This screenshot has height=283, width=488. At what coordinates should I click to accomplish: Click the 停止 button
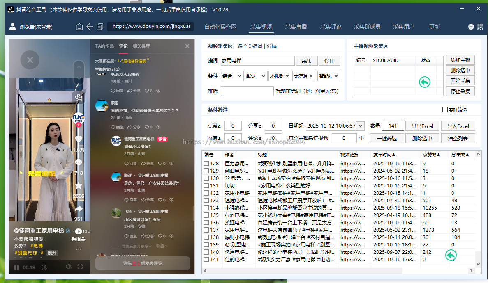(329, 61)
